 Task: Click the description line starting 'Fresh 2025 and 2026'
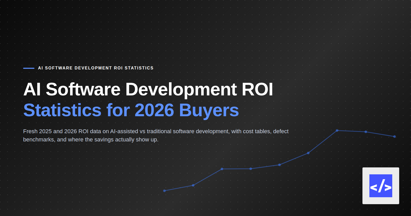[x=156, y=131]
